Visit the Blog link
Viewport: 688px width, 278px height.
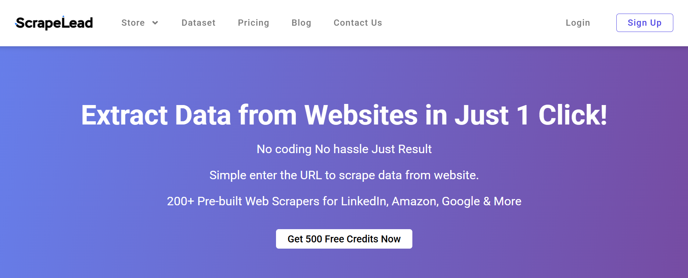point(301,23)
